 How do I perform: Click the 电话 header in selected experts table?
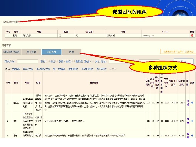[x=66, y=32]
